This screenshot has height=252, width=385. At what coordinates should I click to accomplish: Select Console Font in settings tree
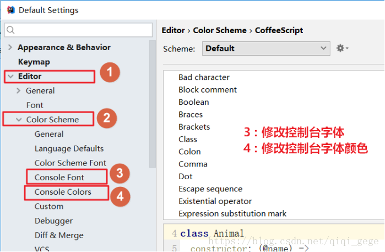(x=59, y=177)
